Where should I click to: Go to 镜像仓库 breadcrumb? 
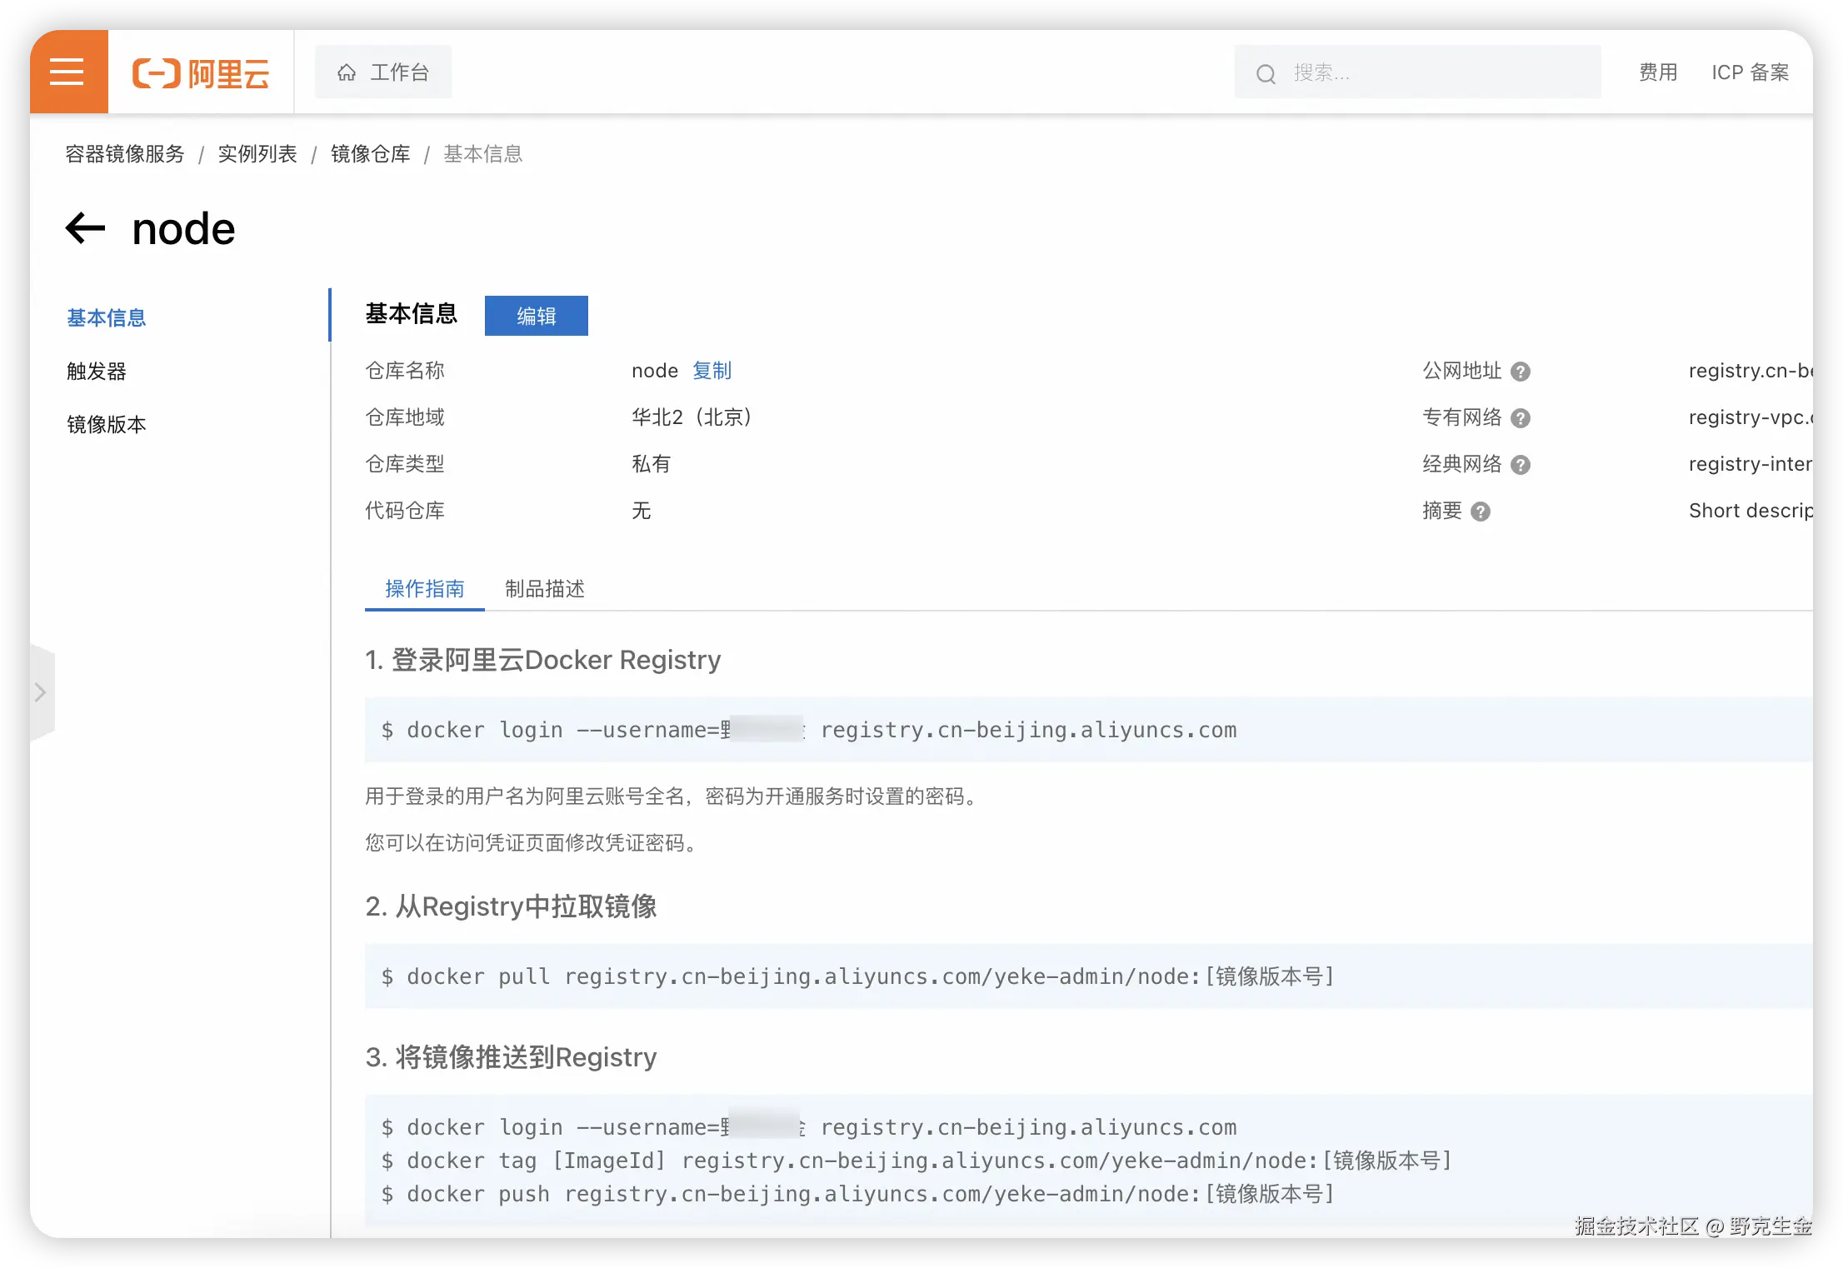click(370, 154)
